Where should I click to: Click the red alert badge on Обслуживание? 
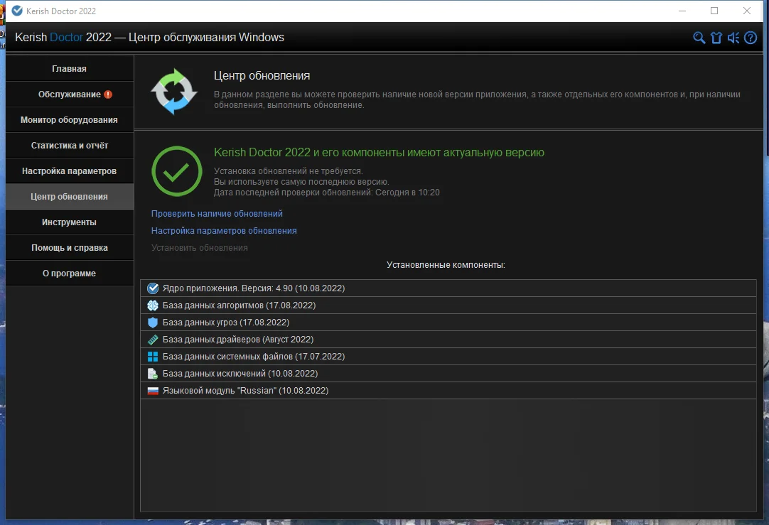(108, 94)
